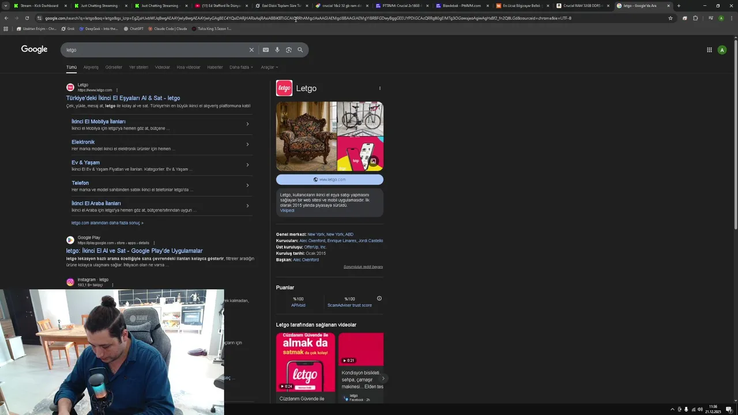Screen dimensions: 738x415
Task: Click the microphone icon in system tray
Action: coord(686,409)
